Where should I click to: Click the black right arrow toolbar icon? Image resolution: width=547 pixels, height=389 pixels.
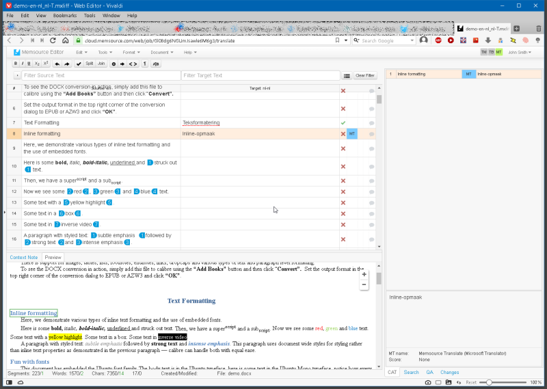[122, 64]
